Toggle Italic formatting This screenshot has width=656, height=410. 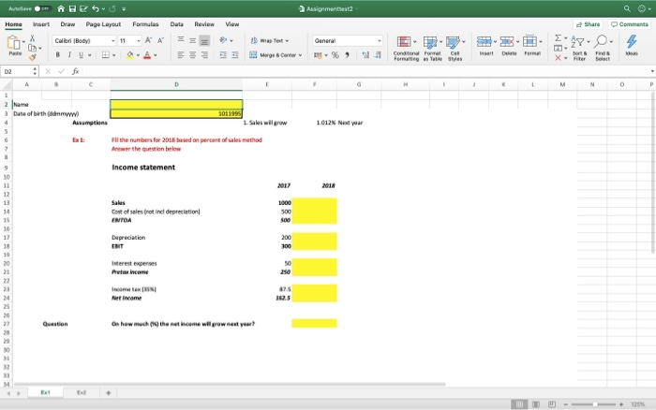[x=69, y=54]
